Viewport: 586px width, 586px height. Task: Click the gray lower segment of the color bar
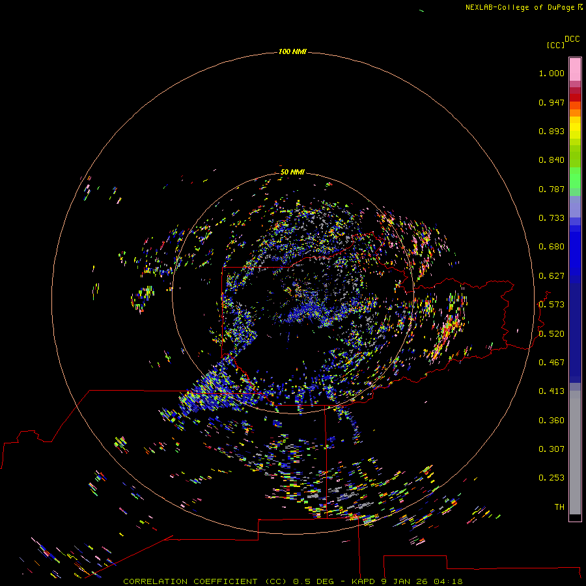click(x=575, y=453)
